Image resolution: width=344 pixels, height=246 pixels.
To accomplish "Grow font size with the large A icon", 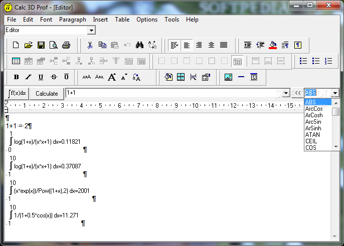I will pos(112,77).
